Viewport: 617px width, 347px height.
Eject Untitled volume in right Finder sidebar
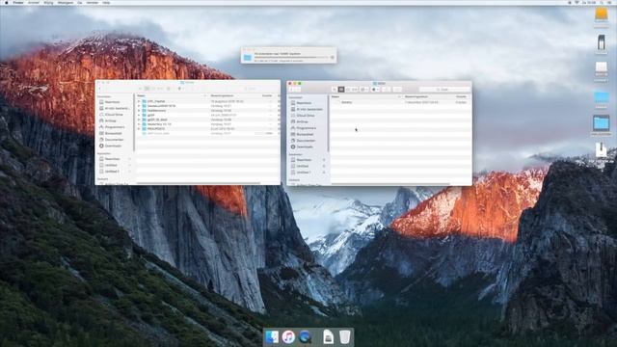(324, 166)
